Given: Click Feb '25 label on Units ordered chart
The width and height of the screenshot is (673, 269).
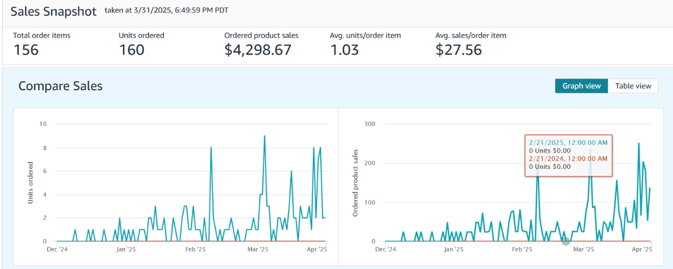Looking at the screenshot, I should coord(195,250).
